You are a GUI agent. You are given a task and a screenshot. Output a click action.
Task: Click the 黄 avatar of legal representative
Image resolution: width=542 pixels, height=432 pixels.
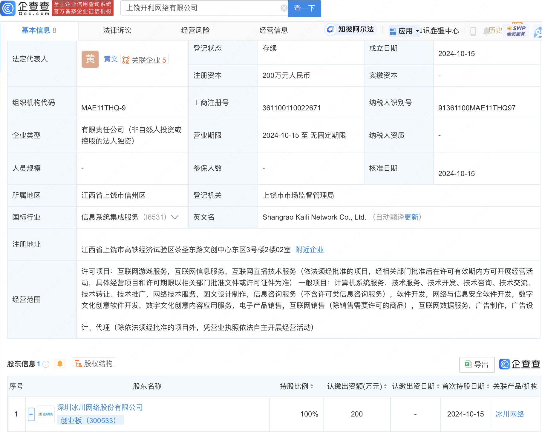(x=90, y=59)
